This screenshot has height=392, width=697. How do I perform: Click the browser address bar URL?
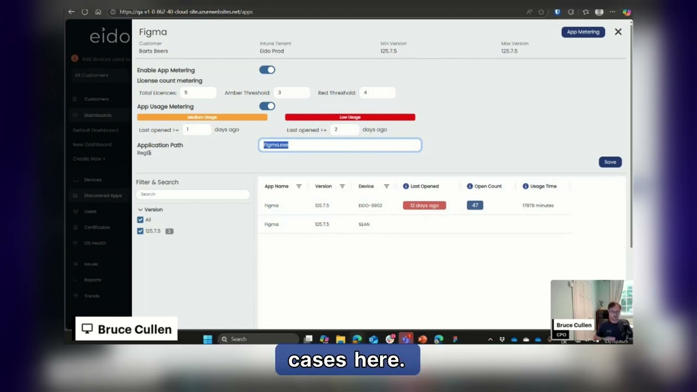pos(186,11)
